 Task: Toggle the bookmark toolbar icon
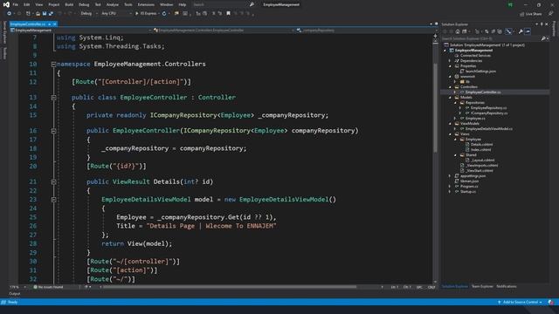[x=228, y=13]
